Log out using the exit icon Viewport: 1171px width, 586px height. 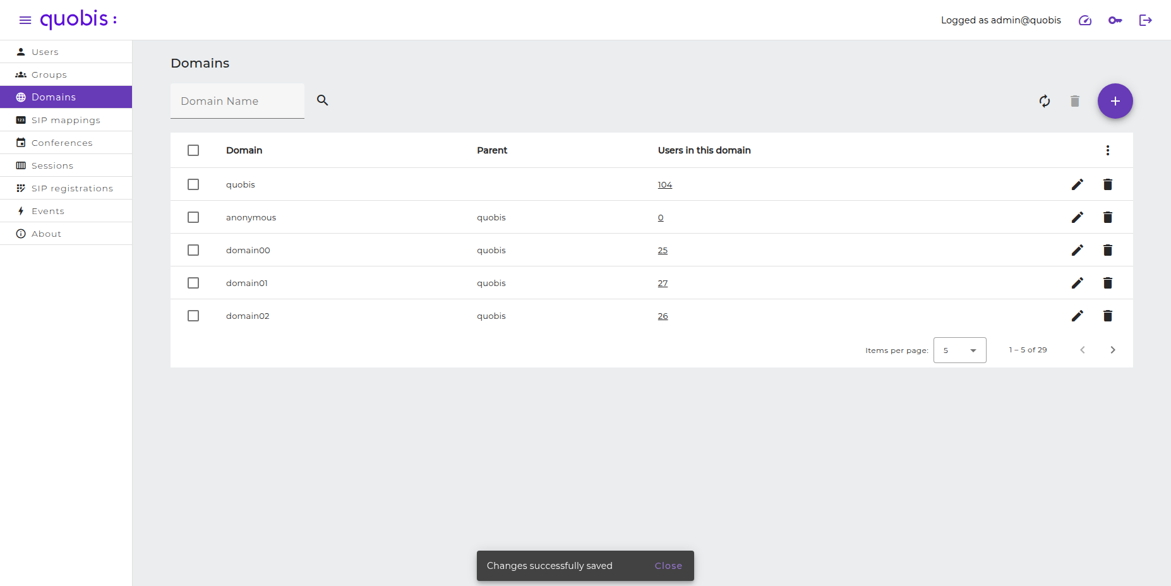click(x=1146, y=20)
